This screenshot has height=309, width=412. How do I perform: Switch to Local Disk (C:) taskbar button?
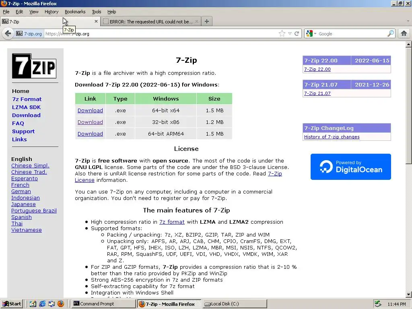tap(235, 304)
